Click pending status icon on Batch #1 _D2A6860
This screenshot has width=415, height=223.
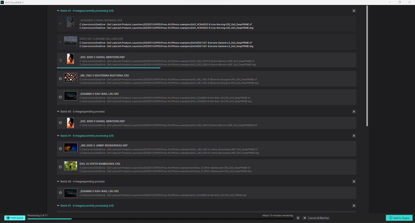coord(60,97)
